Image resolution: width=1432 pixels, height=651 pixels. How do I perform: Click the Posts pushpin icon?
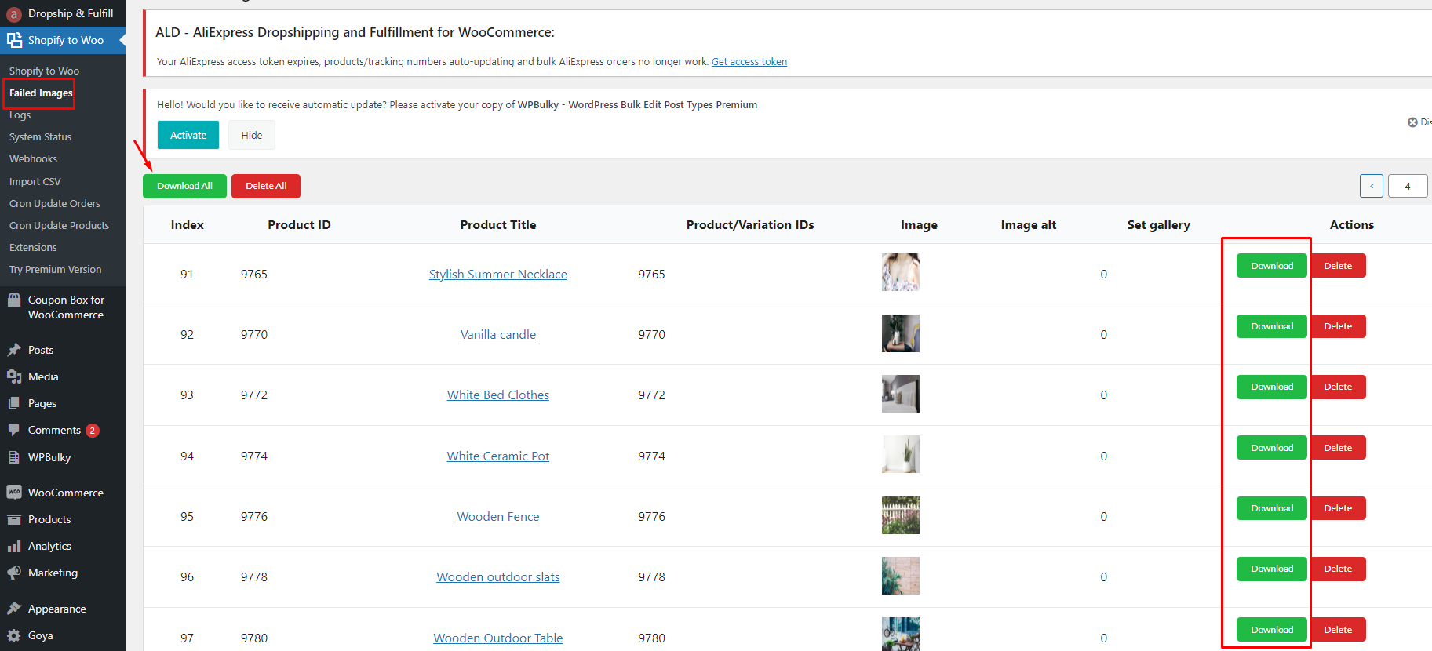[x=14, y=350]
